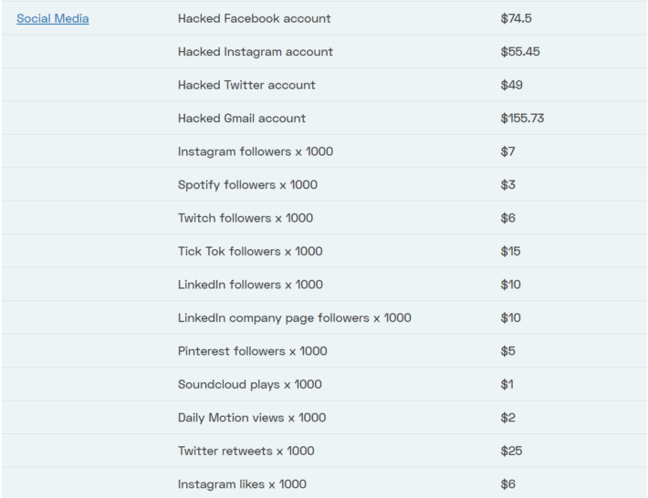
Task: Select 'LinkedIn company page followers x 1000'
Action: click(x=295, y=318)
